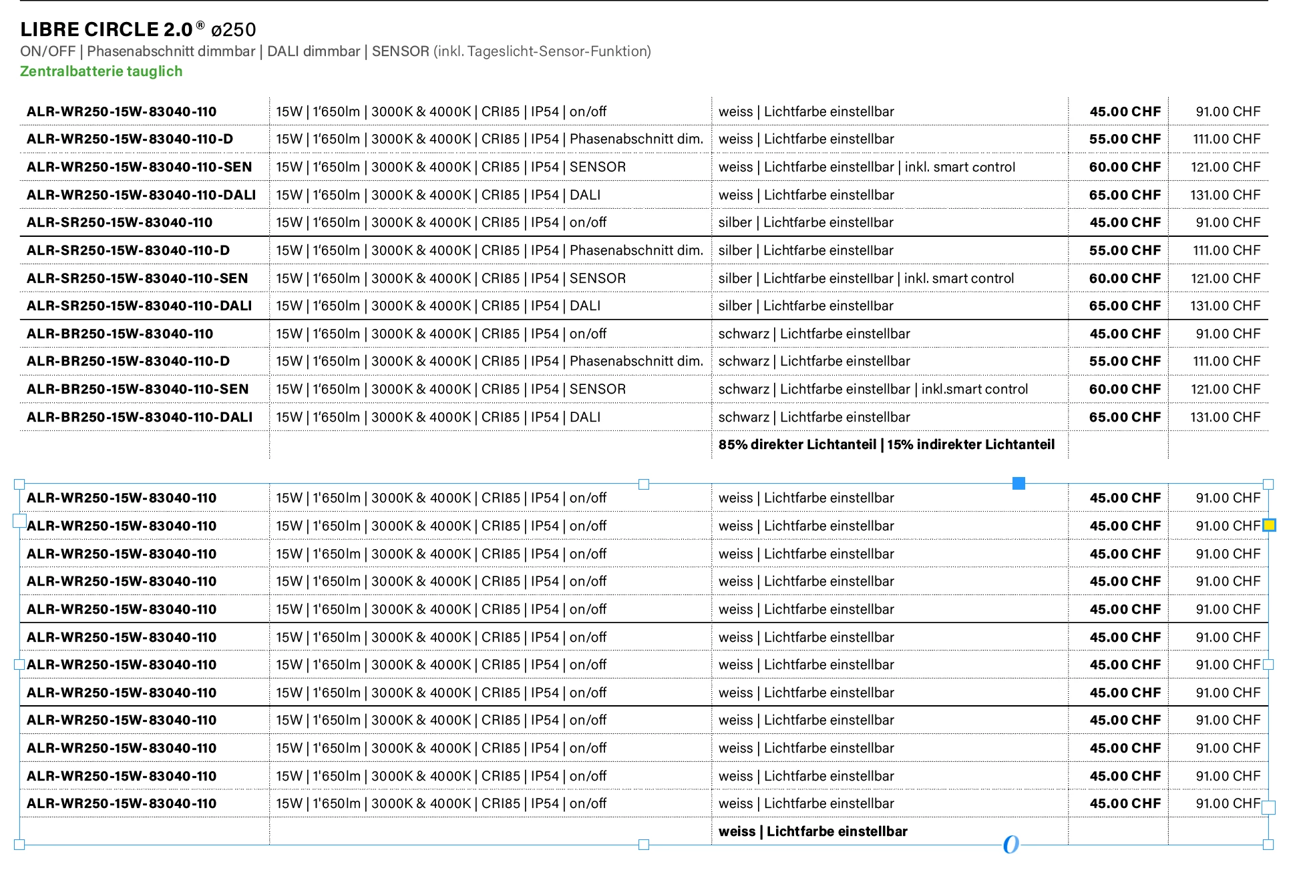Click the bottom-center handle of selected frame
The width and height of the screenshot is (1297, 878).
644,845
